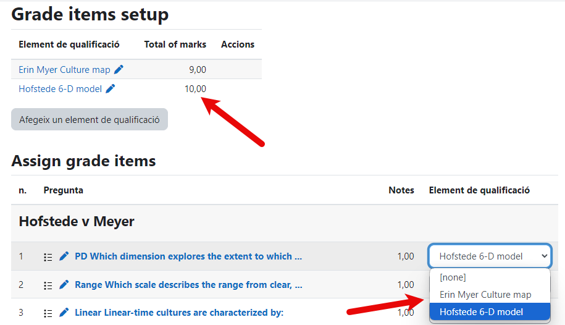Choose Erin Myer Culture map option
565x325 pixels.
[485, 295]
